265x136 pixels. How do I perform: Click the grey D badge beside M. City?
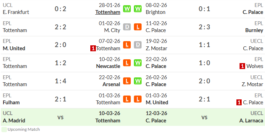coord(127,27)
